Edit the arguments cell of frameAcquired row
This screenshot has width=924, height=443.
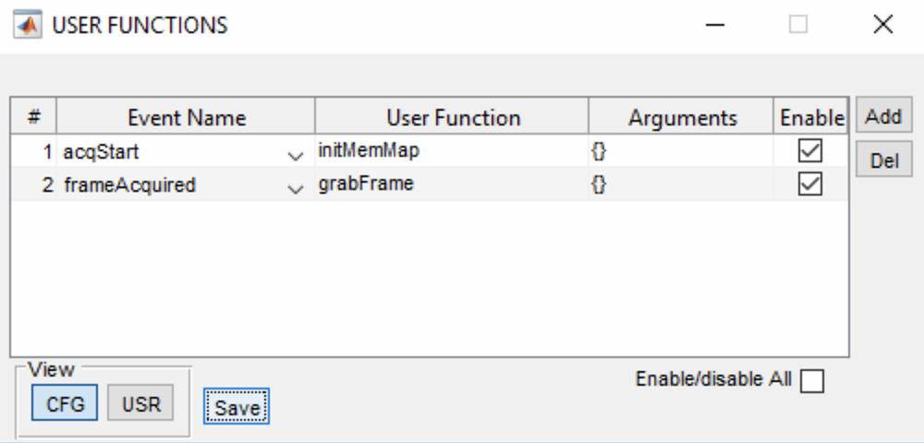click(x=681, y=185)
